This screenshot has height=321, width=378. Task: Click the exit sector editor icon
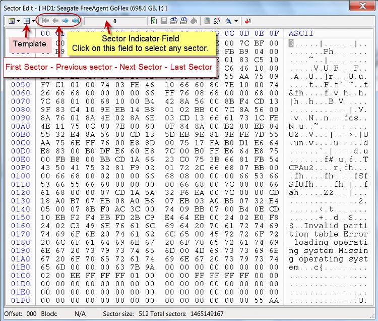point(248,21)
